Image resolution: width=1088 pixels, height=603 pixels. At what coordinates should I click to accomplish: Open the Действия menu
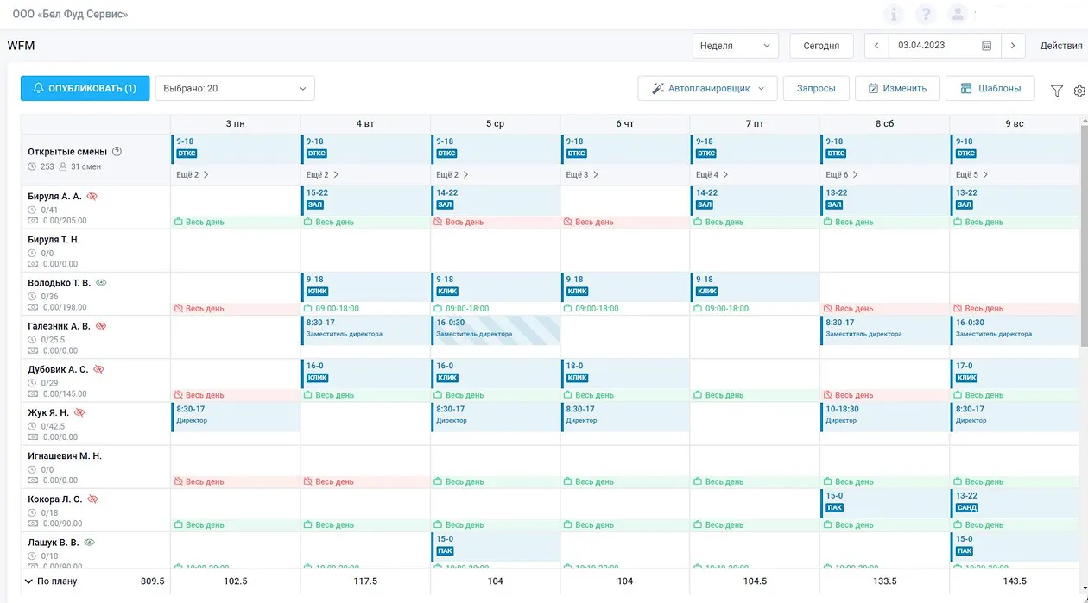point(1060,46)
